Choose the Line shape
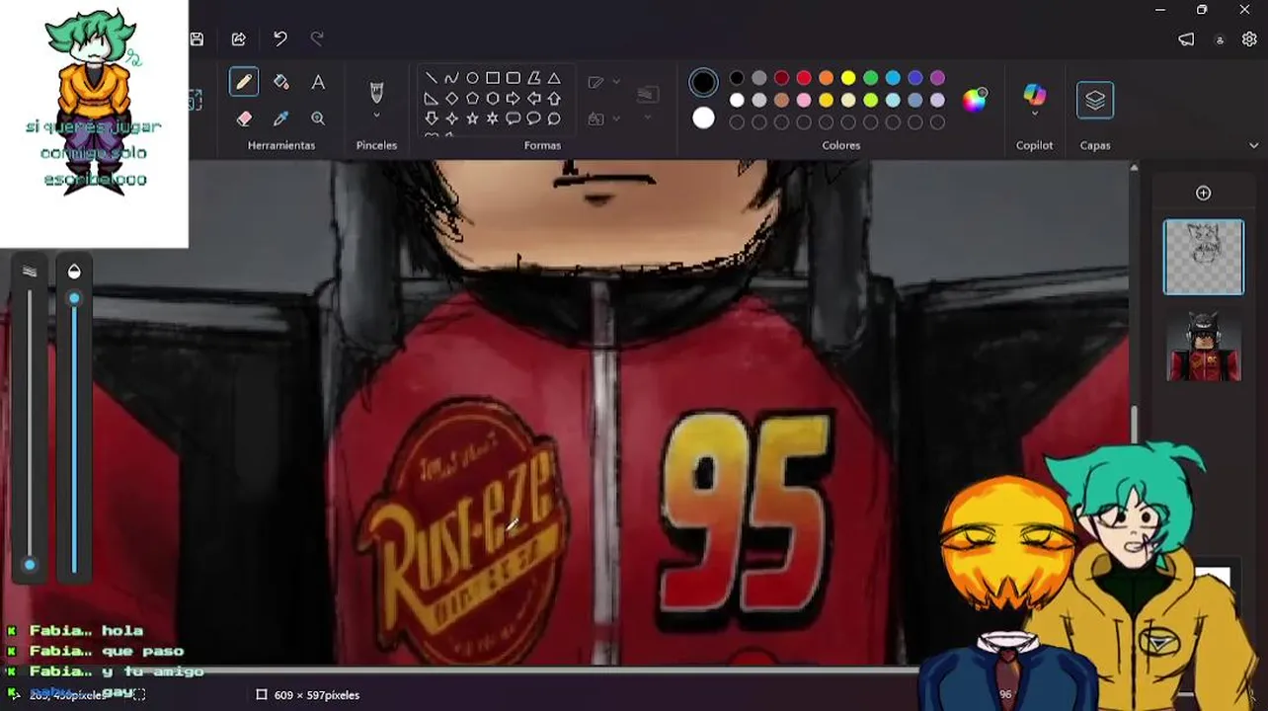Viewport: 1268px width, 711px height. 432,78
